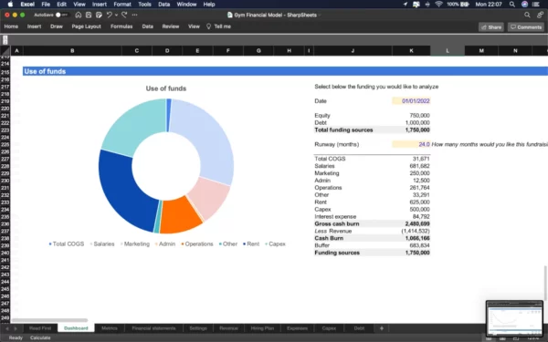Select the funding Date input cell

tap(411, 101)
